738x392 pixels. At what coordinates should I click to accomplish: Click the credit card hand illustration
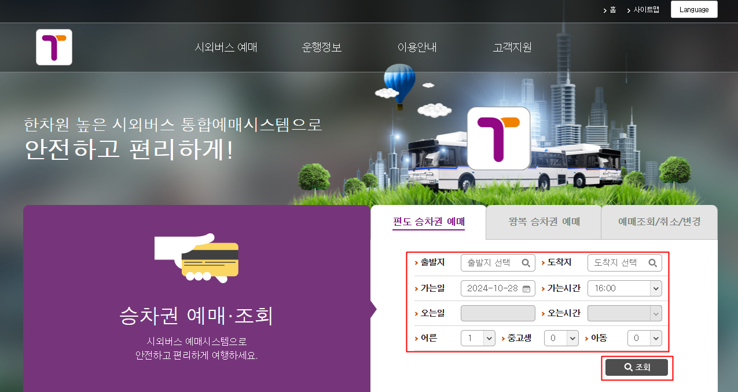point(197,258)
